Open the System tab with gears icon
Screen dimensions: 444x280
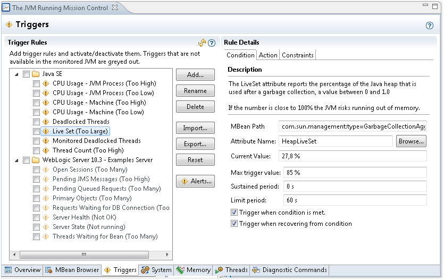[x=156, y=270]
